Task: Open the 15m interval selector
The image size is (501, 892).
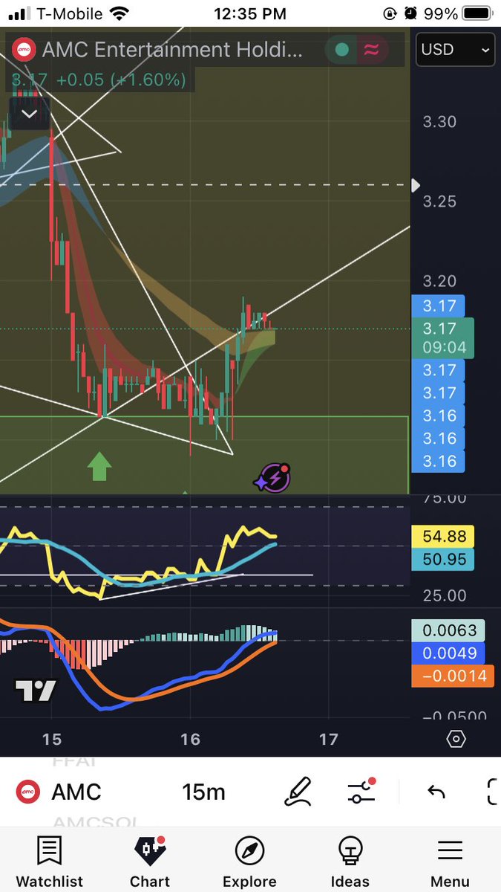Action: click(x=203, y=792)
